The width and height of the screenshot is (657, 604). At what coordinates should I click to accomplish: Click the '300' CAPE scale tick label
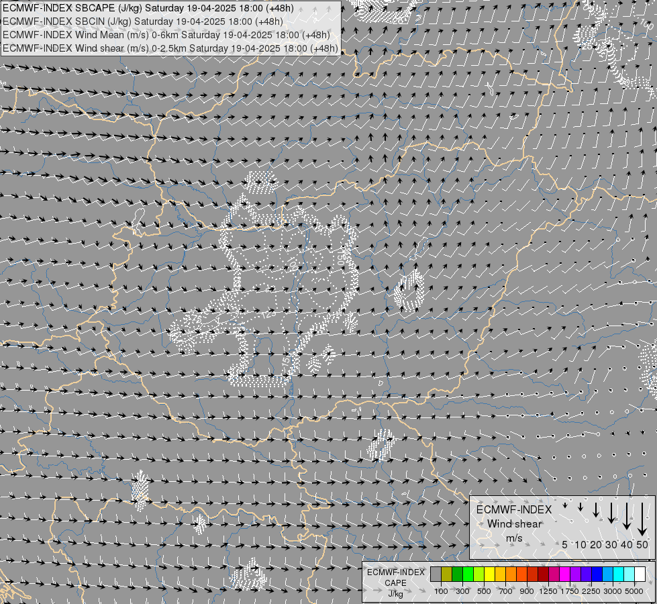[462, 591]
